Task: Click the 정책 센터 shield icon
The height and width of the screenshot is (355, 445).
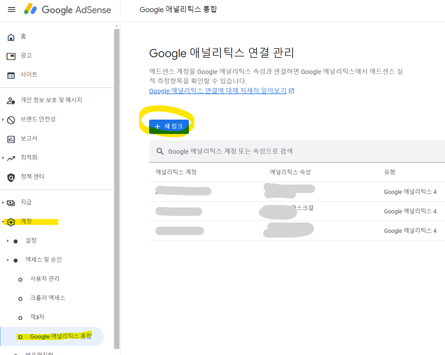Action: tap(11, 178)
